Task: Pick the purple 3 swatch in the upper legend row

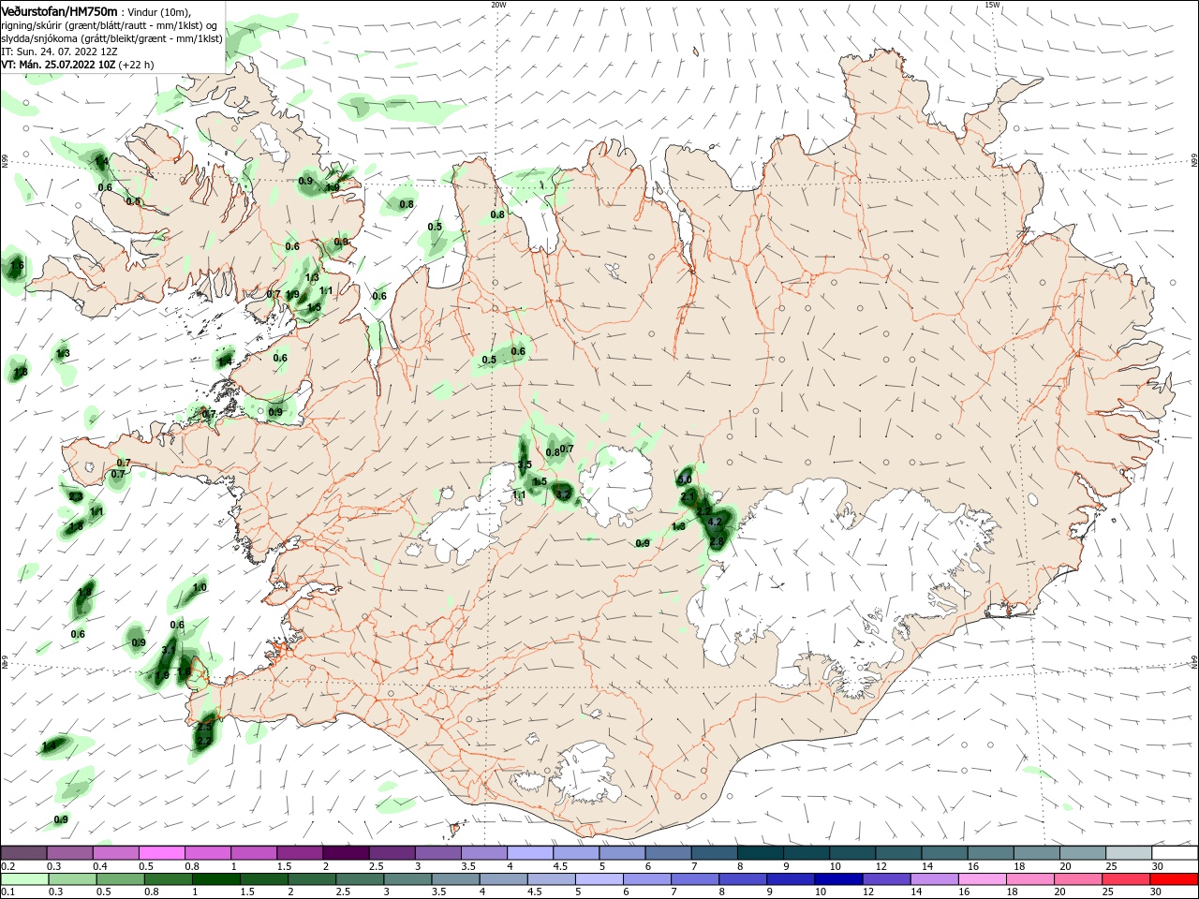Action: [x=437, y=853]
